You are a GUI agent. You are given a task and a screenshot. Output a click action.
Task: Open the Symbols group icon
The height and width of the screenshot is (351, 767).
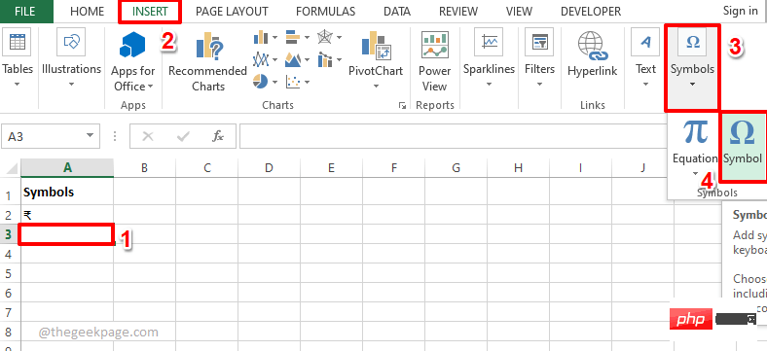(x=693, y=42)
